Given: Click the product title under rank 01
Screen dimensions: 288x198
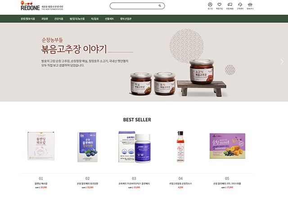Looking at the screenshot, I should coord(41,184).
